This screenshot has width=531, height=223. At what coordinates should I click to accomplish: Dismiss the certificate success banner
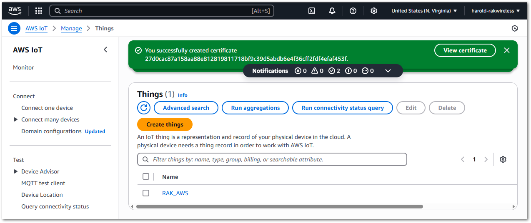(507, 50)
